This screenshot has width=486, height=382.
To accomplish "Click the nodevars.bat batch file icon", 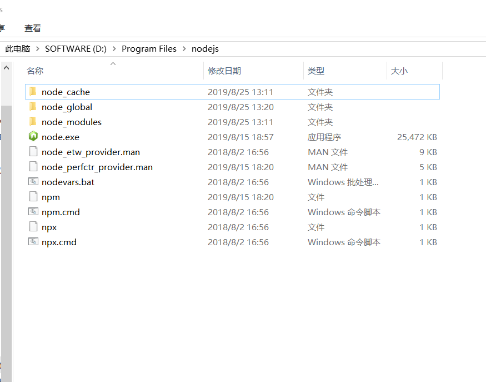I will [x=33, y=181].
